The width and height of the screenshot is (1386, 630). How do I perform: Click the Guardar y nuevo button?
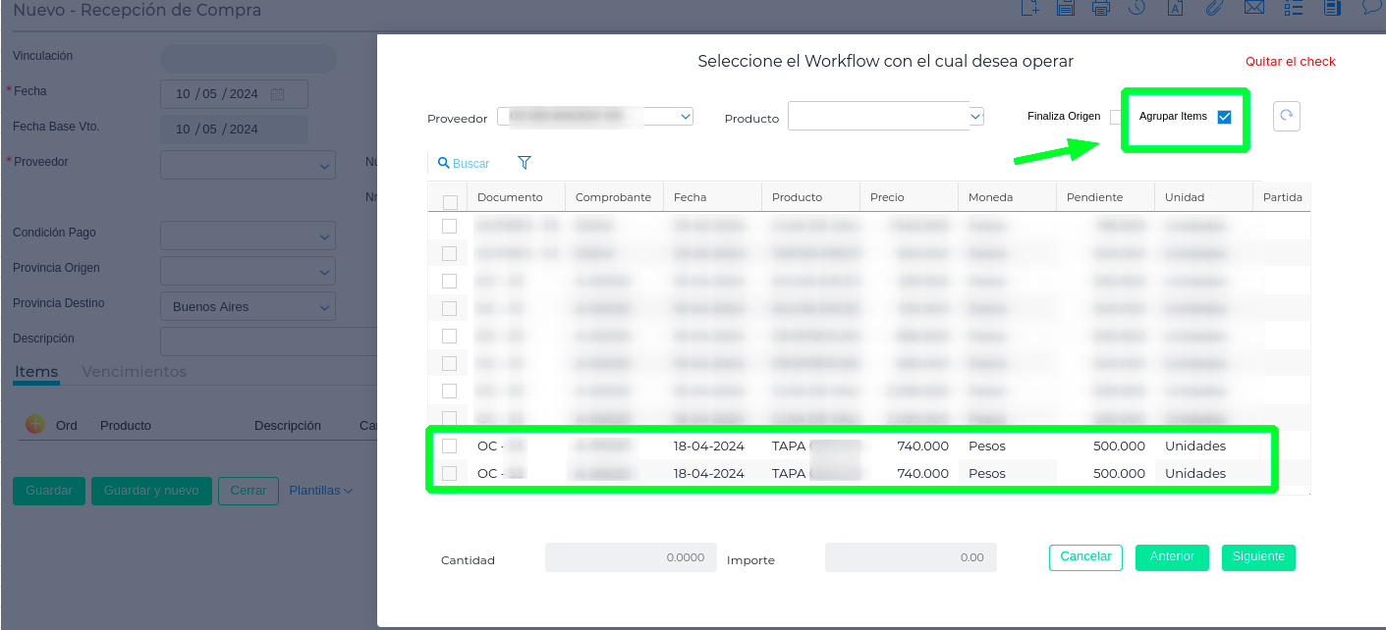(x=151, y=491)
